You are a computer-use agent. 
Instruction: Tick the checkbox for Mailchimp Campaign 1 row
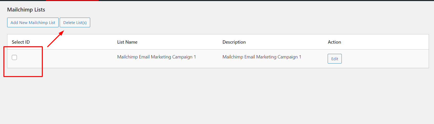[x=14, y=57]
